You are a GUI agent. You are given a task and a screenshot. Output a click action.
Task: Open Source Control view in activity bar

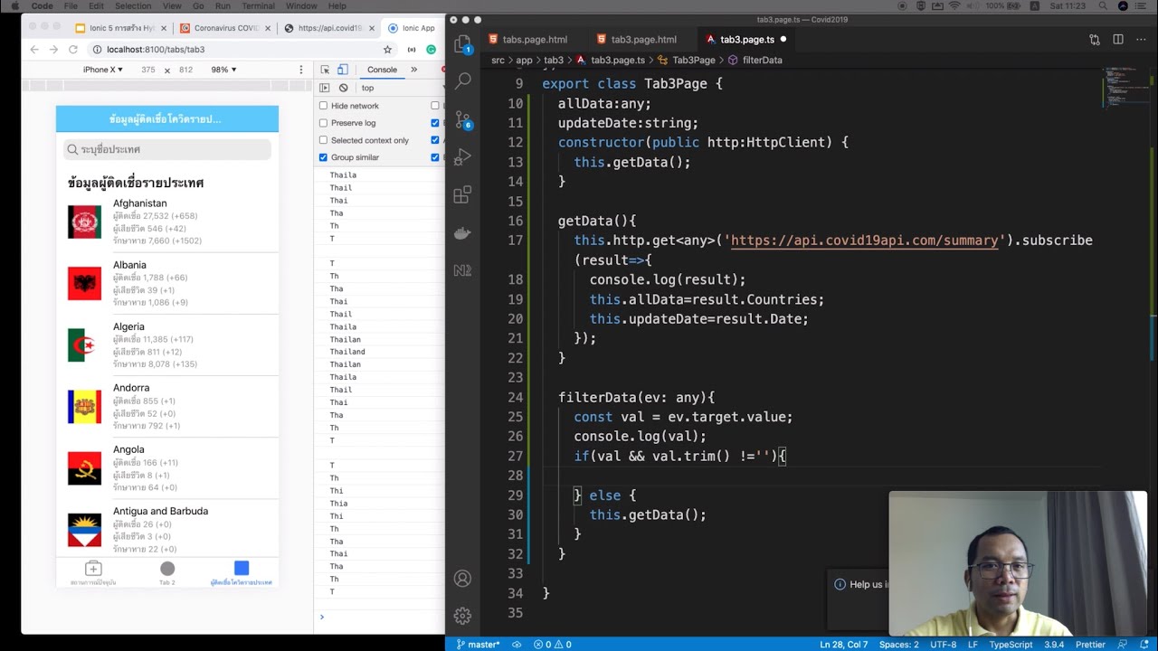point(462,119)
